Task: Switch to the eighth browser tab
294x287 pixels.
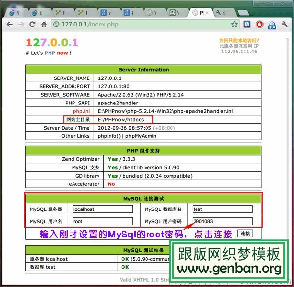Action: pyautogui.click(x=177, y=13)
